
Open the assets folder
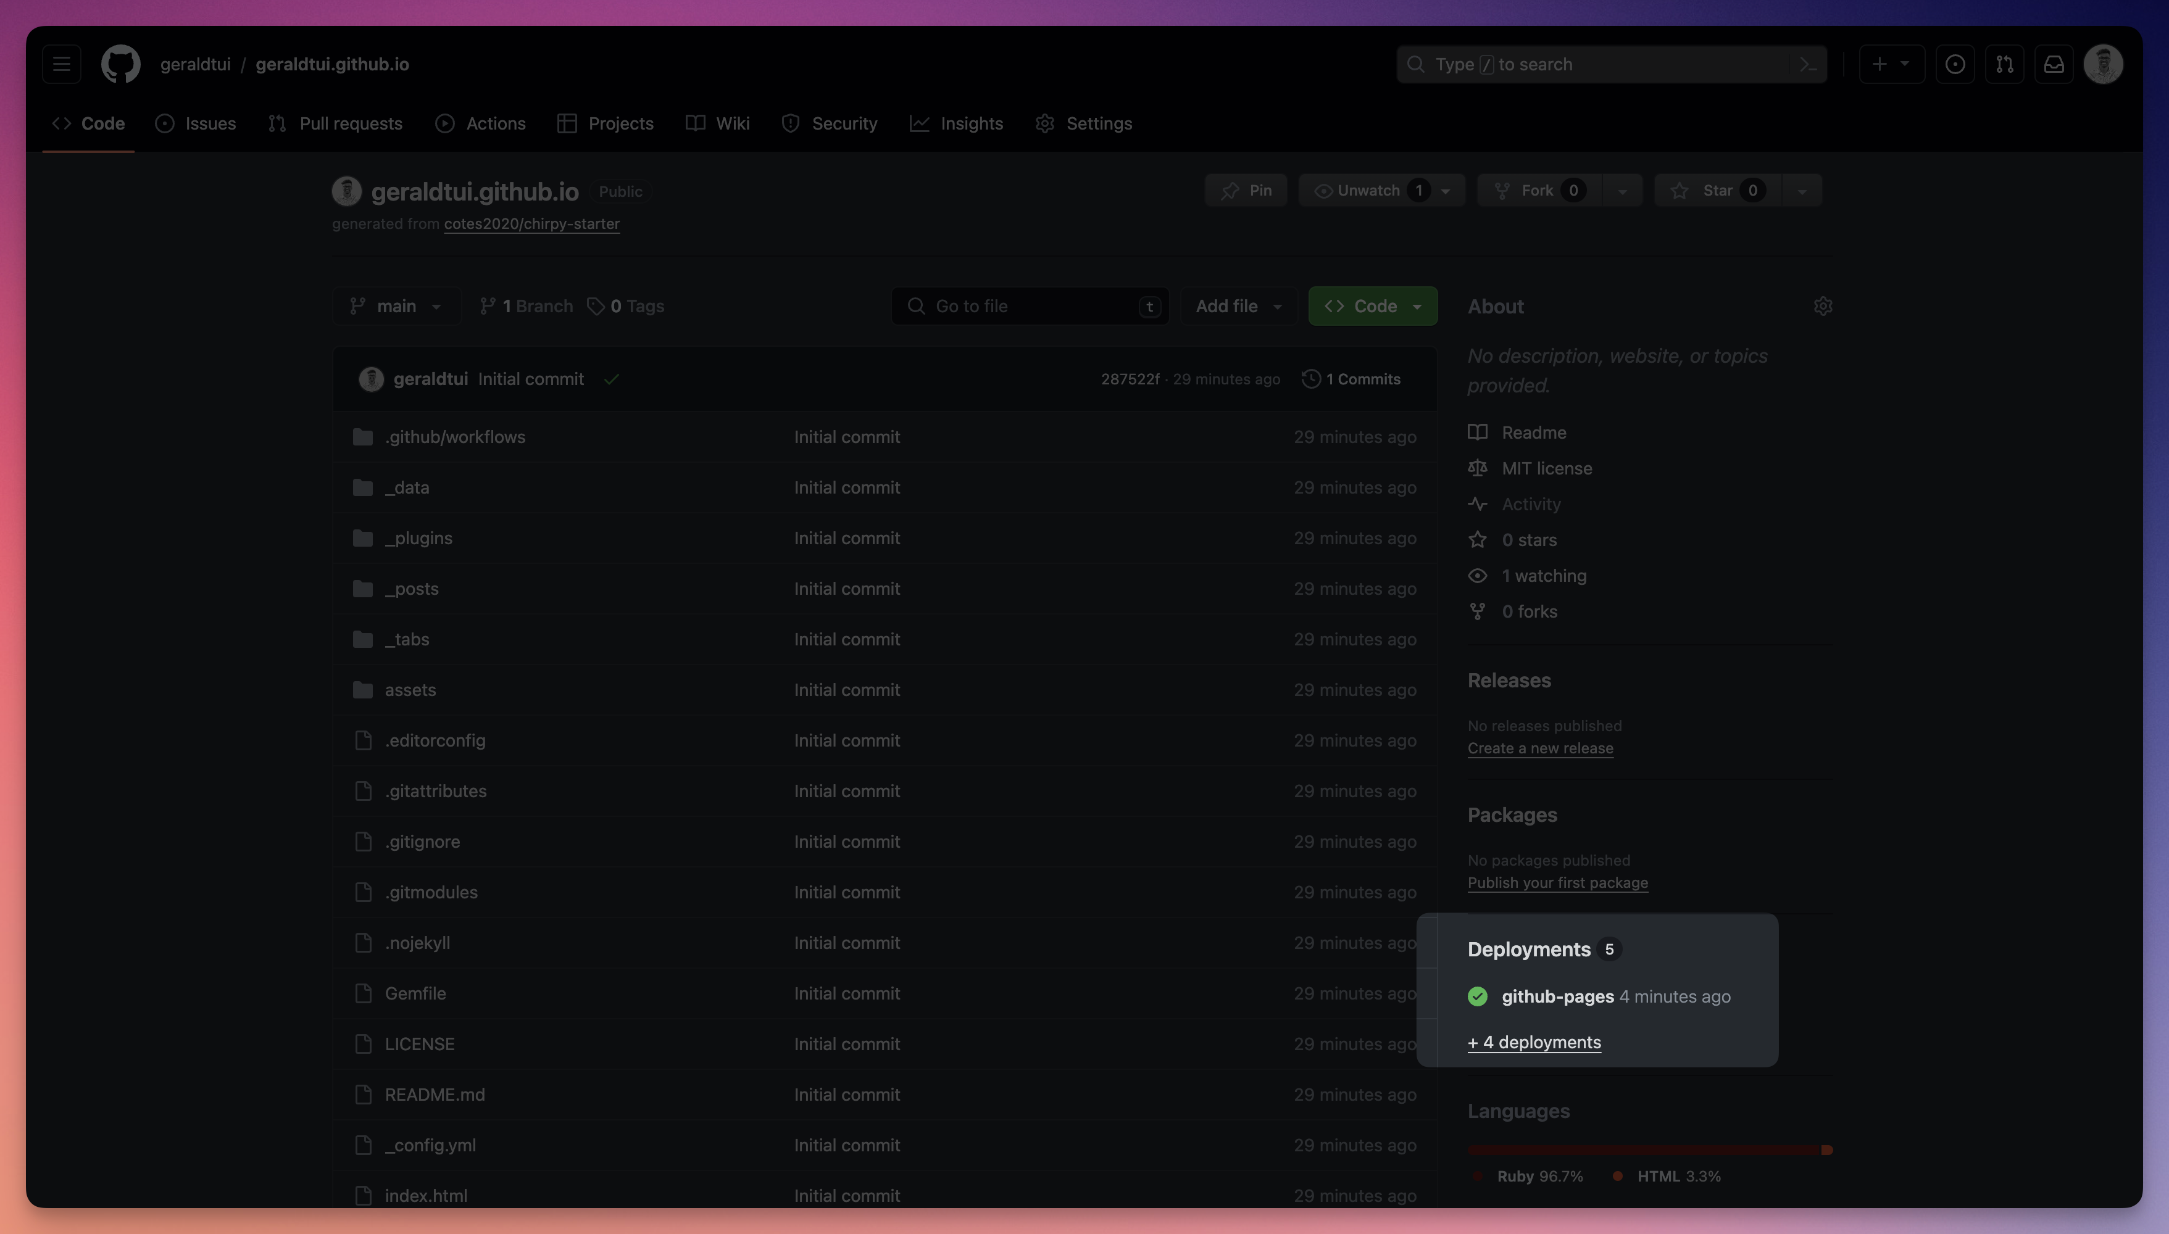pyautogui.click(x=410, y=690)
